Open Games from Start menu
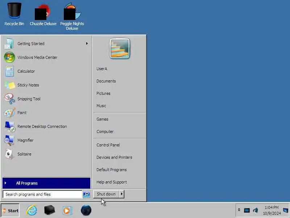 point(102,119)
